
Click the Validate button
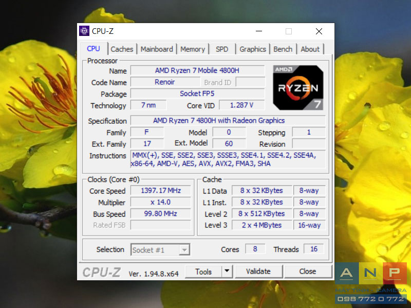click(258, 272)
